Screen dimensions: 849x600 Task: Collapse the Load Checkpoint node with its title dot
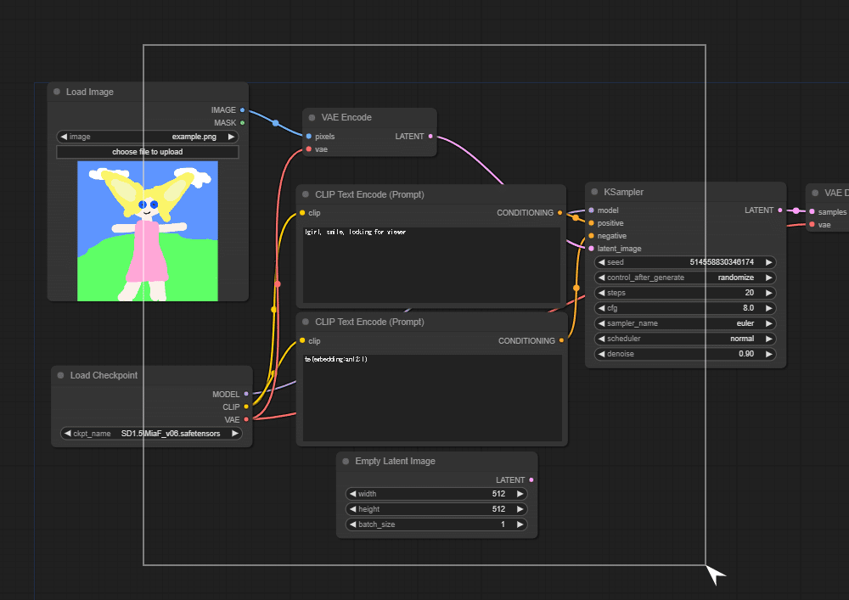click(x=60, y=375)
